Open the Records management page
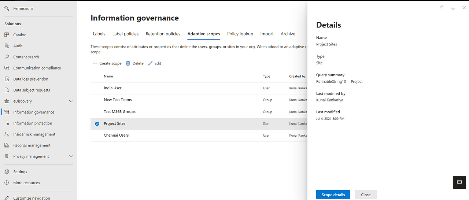The image size is (469, 200). coord(32,145)
